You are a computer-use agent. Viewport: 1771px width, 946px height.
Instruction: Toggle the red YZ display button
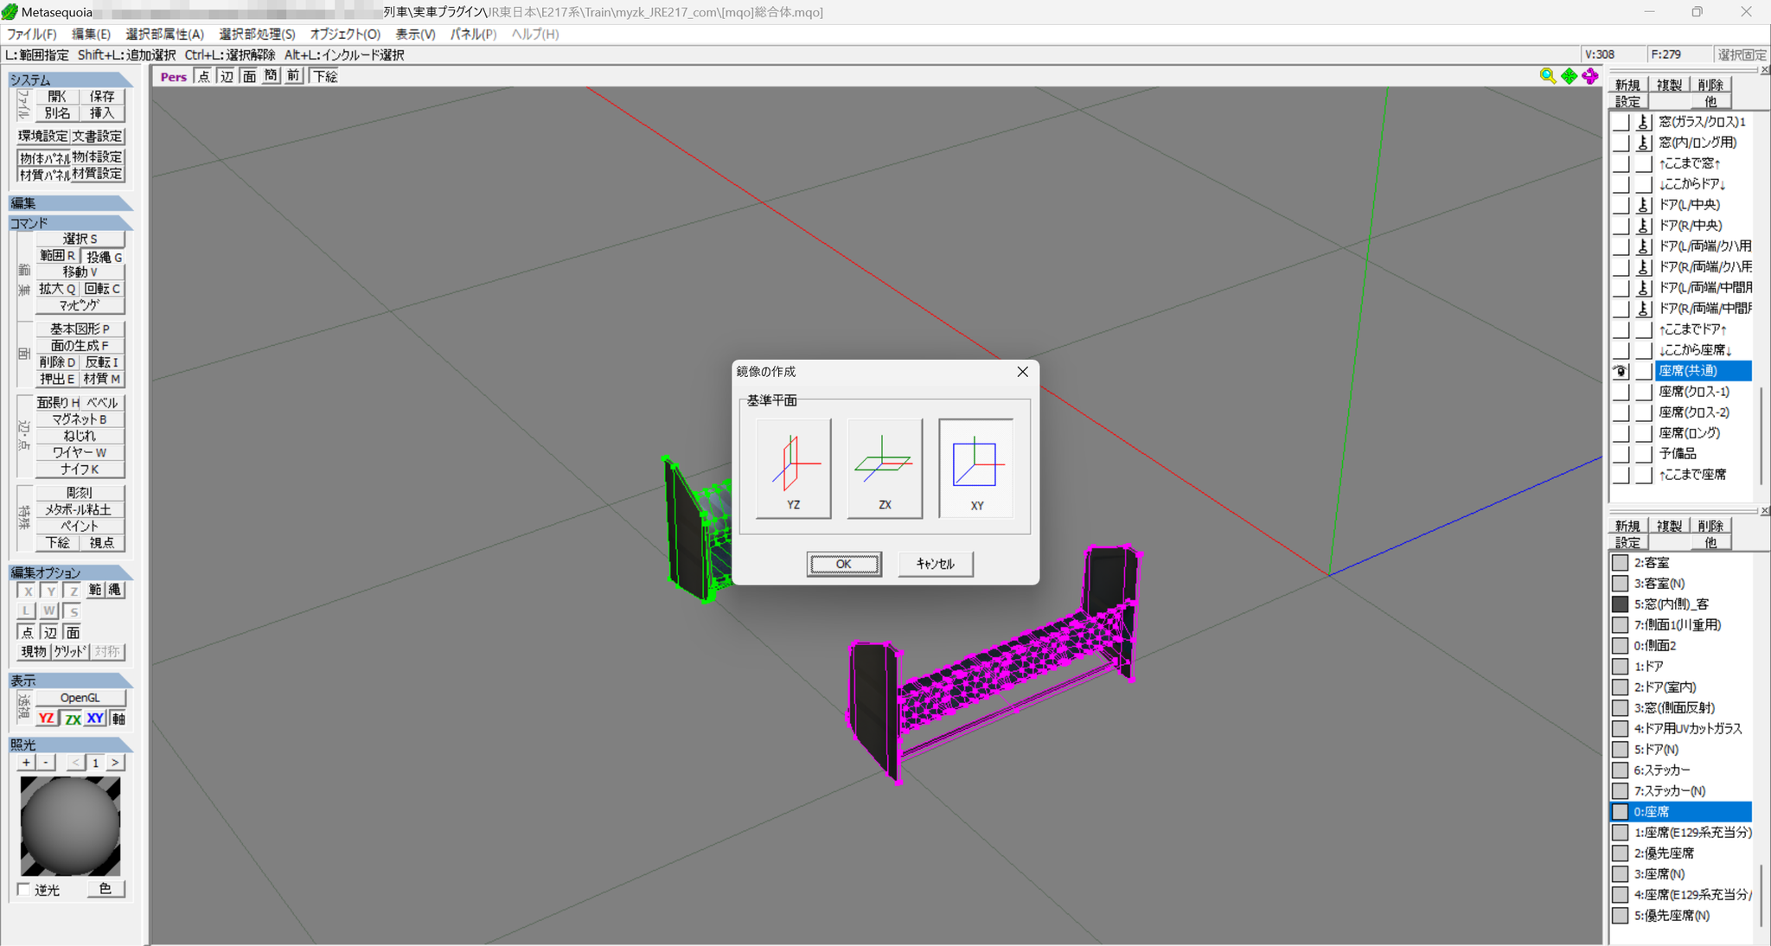(47, 719)
